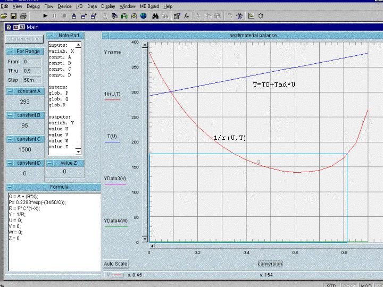Image resolution: width=383 pixels, height=287 pixels.
Task: Collapse the Note Pad object
Action: click(x=51, y=36)
